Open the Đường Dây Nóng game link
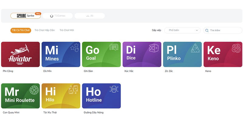This screenshot has height=121, width=243. point(94,113)
